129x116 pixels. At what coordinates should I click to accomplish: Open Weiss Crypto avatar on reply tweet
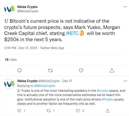[x=9, y=84]
